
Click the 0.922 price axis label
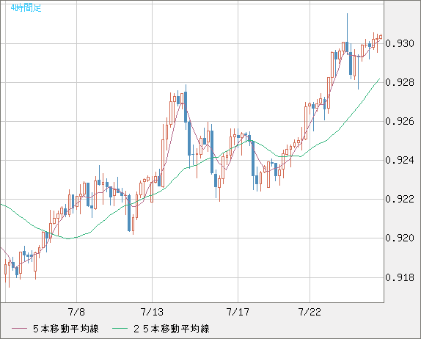tap(400, 199)
